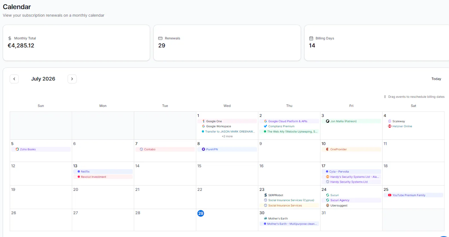Click the Sucuri Agency event icon
Viewport: 449px width, 237px height.
click(x=327, y=200)
